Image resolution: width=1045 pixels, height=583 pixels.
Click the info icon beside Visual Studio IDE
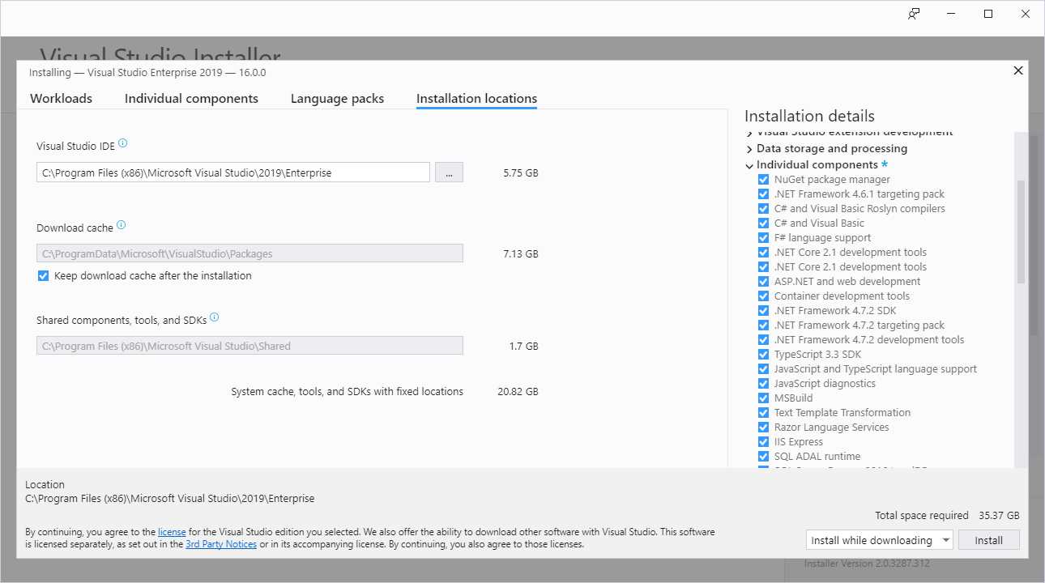coord(122,143)
